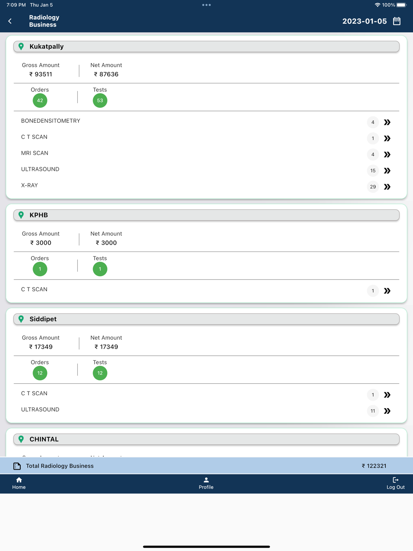Tap the Wi-Fi status icon
Screen dimensions: 413x551
coord(377,5)
